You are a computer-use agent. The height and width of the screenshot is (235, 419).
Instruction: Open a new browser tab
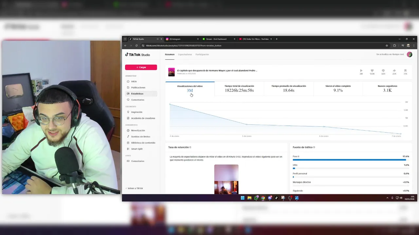click(277, 39)
